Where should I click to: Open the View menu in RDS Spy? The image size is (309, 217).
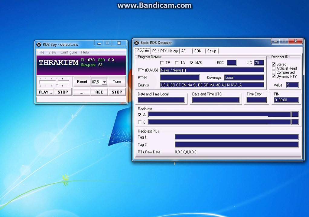pyautogui.click(x=52, y=52)
